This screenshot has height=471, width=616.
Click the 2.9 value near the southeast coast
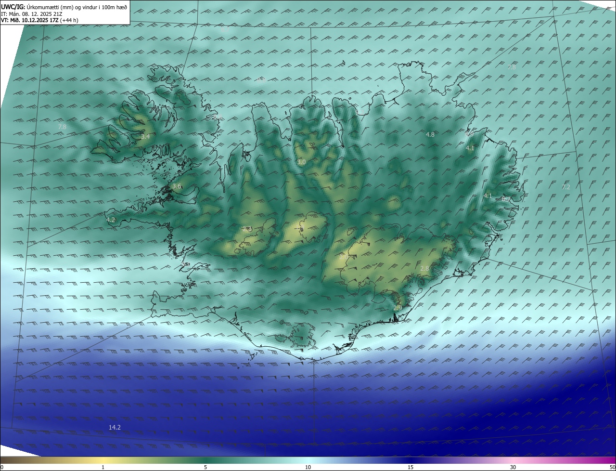coord(398,308)
